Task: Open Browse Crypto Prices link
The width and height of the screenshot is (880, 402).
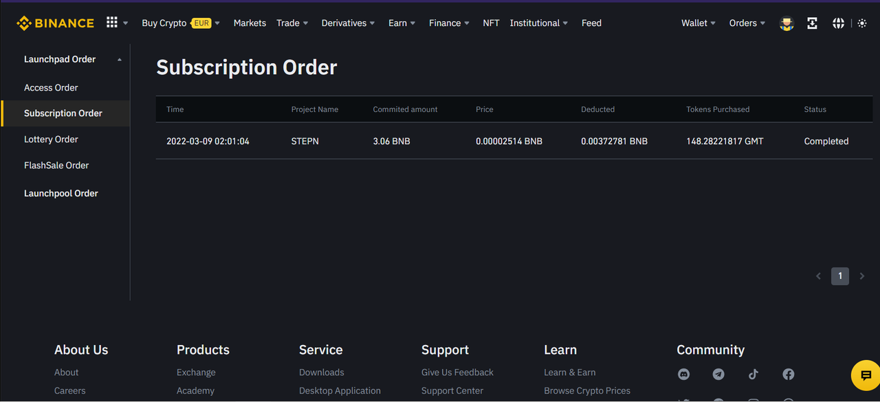Action: tap(587, 391)
